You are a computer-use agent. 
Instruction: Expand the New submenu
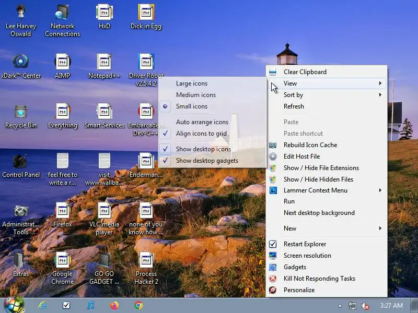[327, 228]
